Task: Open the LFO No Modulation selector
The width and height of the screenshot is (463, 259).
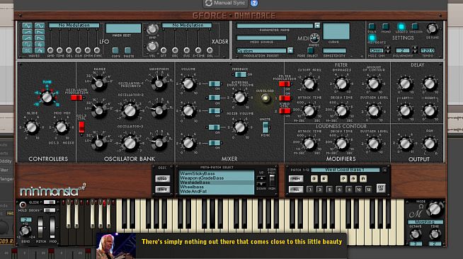Action: (74, 25)
